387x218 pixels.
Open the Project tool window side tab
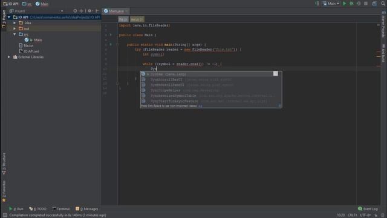pyautogui.click(x=4, y=19)
